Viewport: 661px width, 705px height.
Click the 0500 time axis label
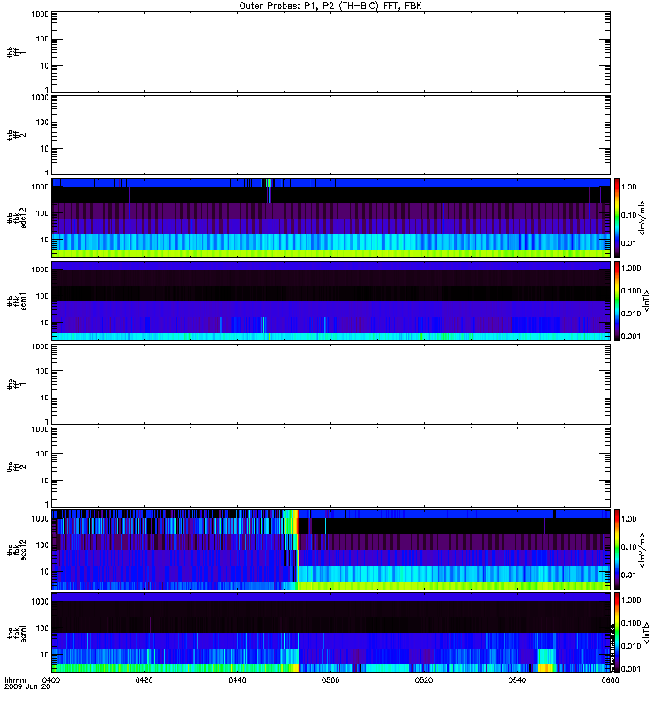coord(330,679)
